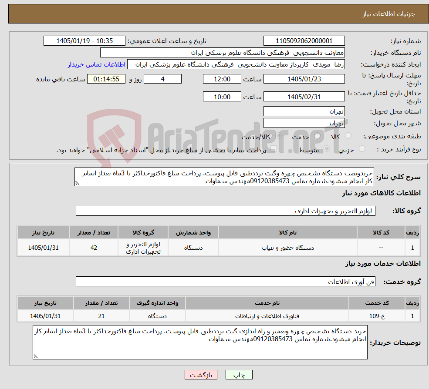Click the general need description textarea

(224, 177)
